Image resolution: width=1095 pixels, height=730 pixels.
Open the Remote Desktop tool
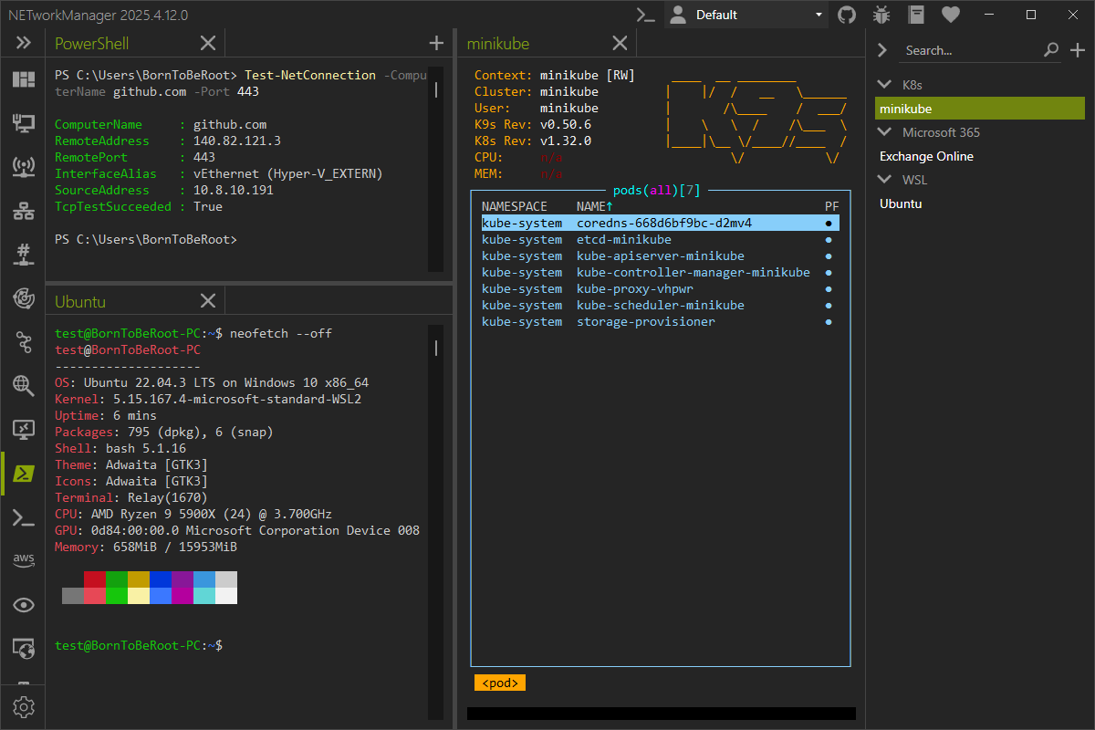(x=23, y=430)
